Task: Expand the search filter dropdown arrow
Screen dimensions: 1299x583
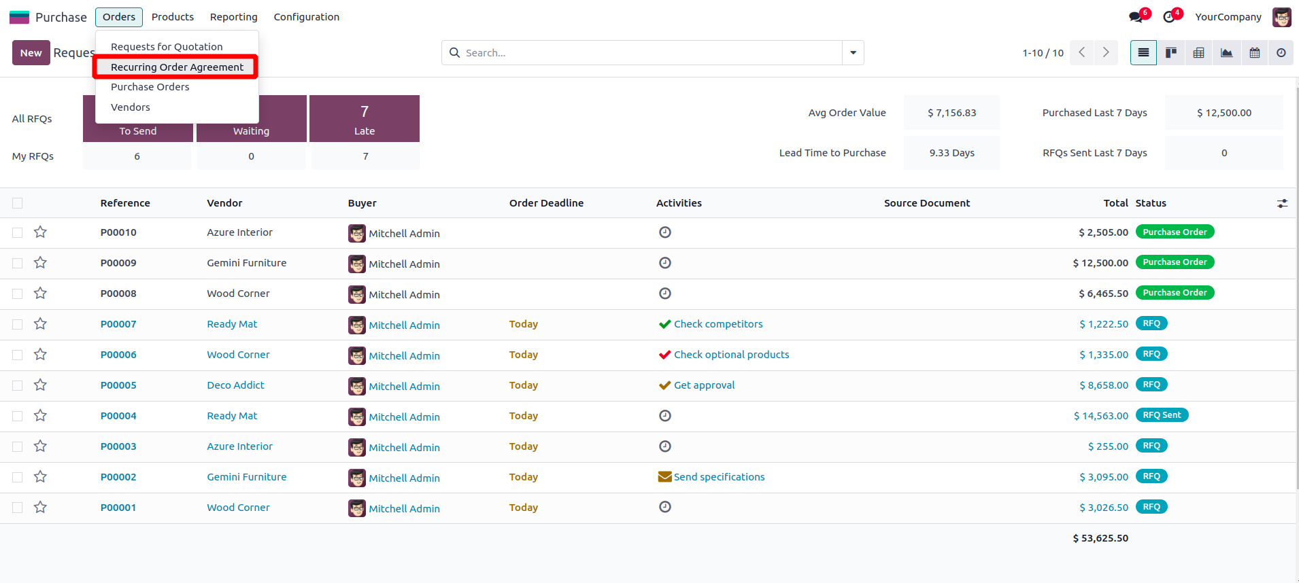Action: click(853, 53)
